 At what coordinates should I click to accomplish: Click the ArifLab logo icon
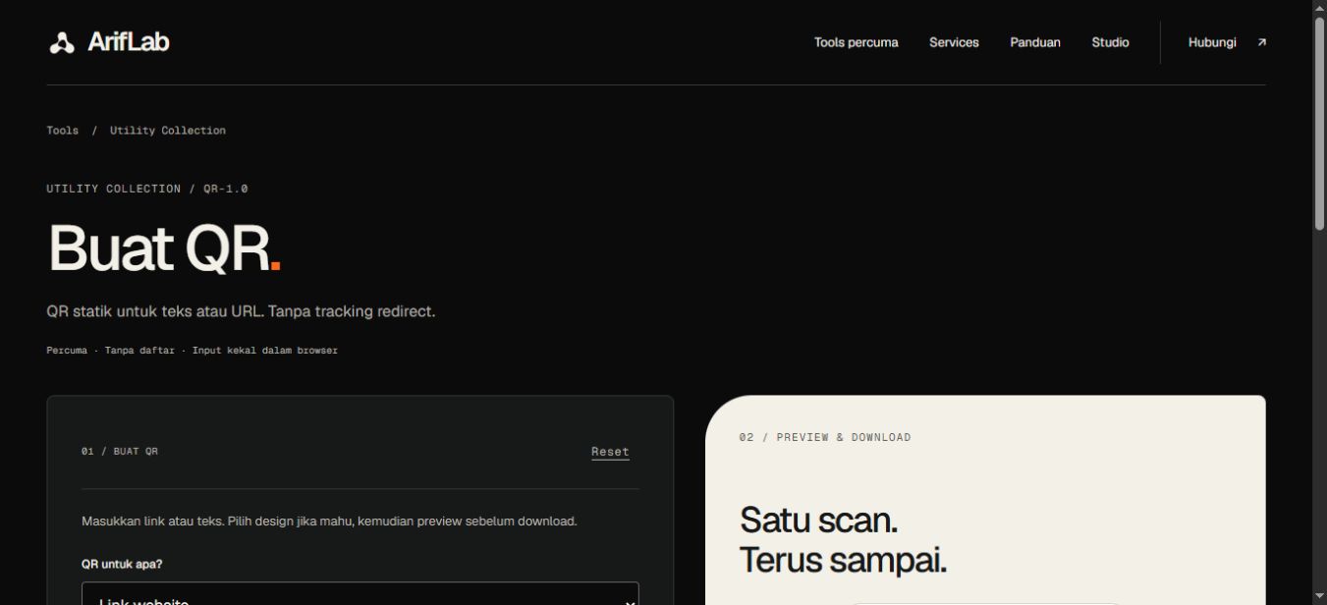(x=62, y=42)
